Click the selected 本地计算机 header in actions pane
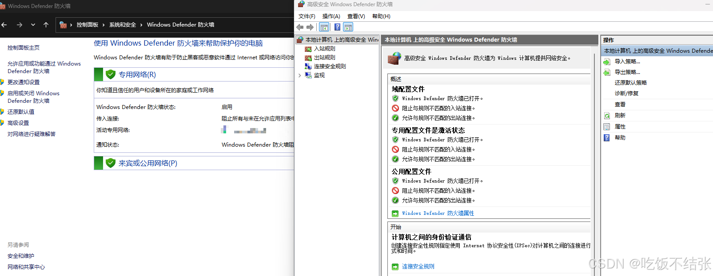 [657, 51]
